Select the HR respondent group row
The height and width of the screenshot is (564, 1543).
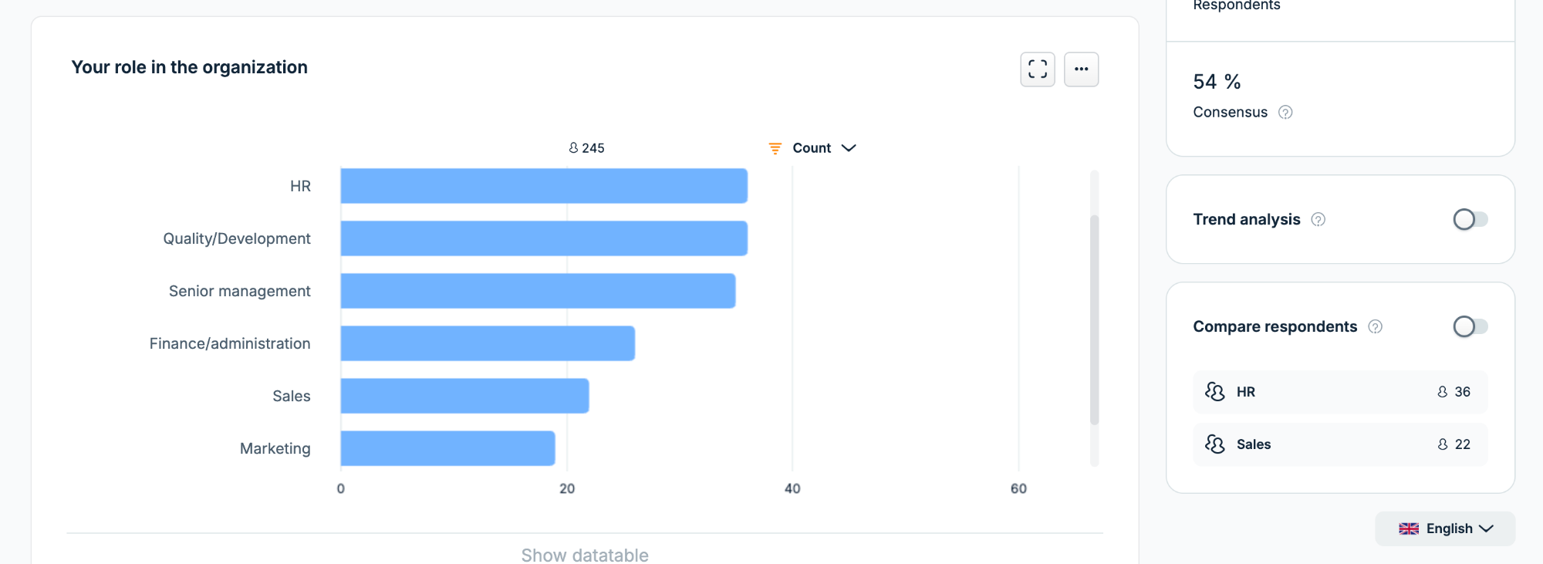click(x=1340, y=392)
